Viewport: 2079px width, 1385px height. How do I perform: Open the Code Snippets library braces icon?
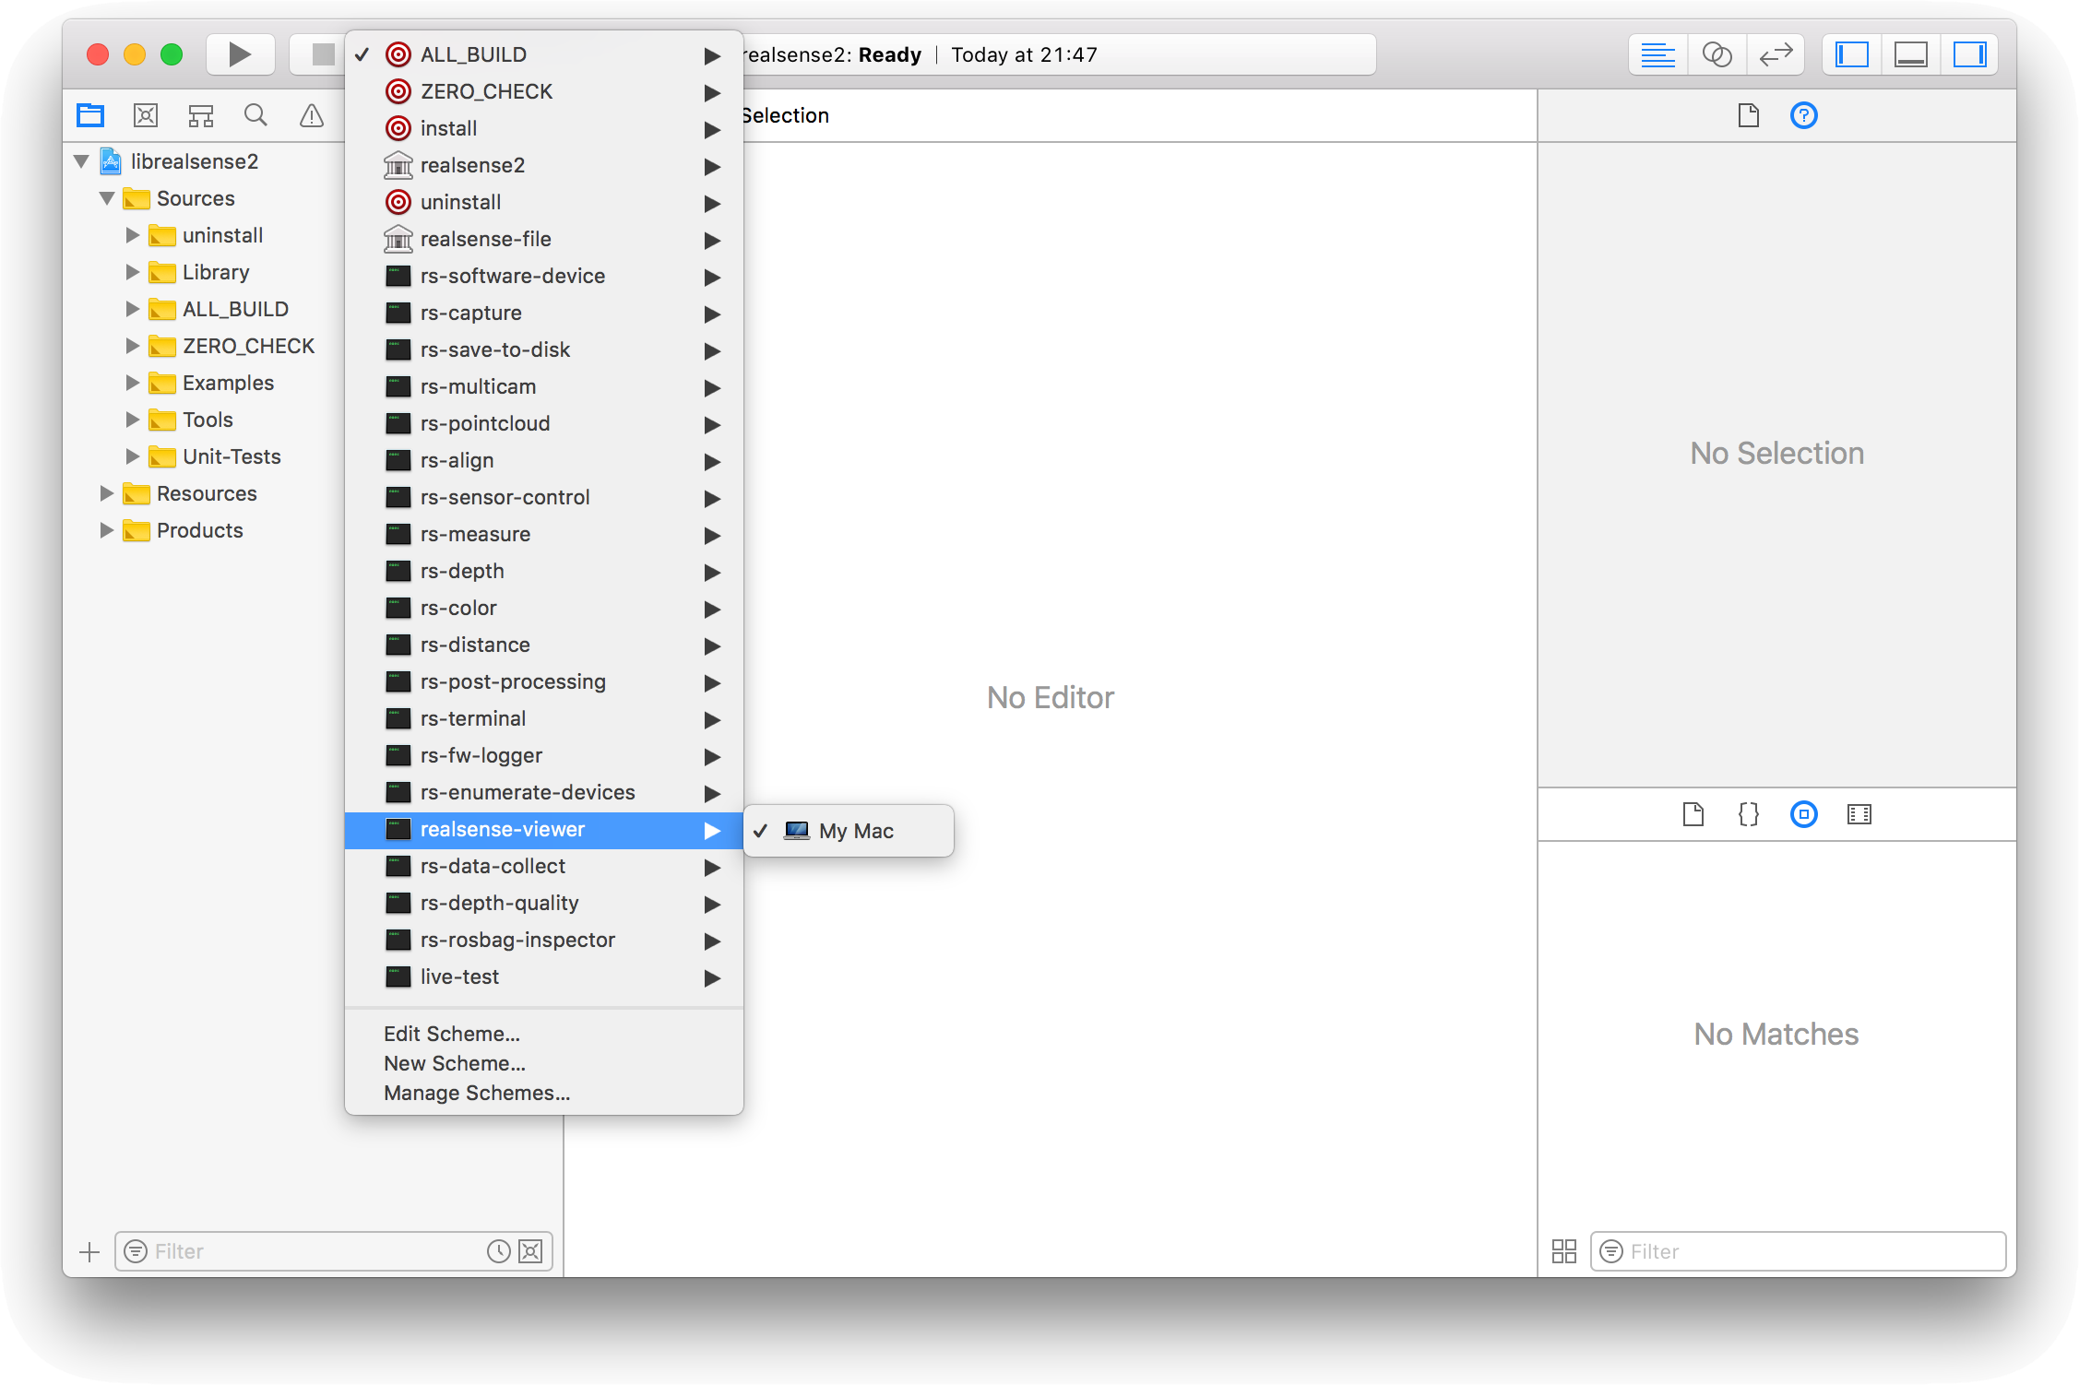click(x=1748, y=814)
